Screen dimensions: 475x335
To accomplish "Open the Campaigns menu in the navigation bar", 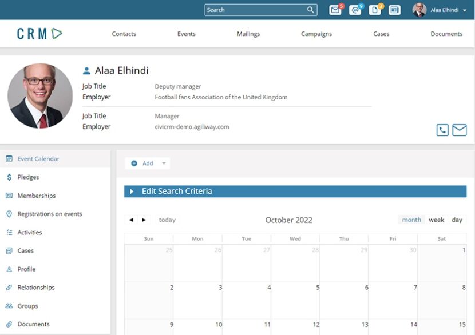I will point(316,34).
